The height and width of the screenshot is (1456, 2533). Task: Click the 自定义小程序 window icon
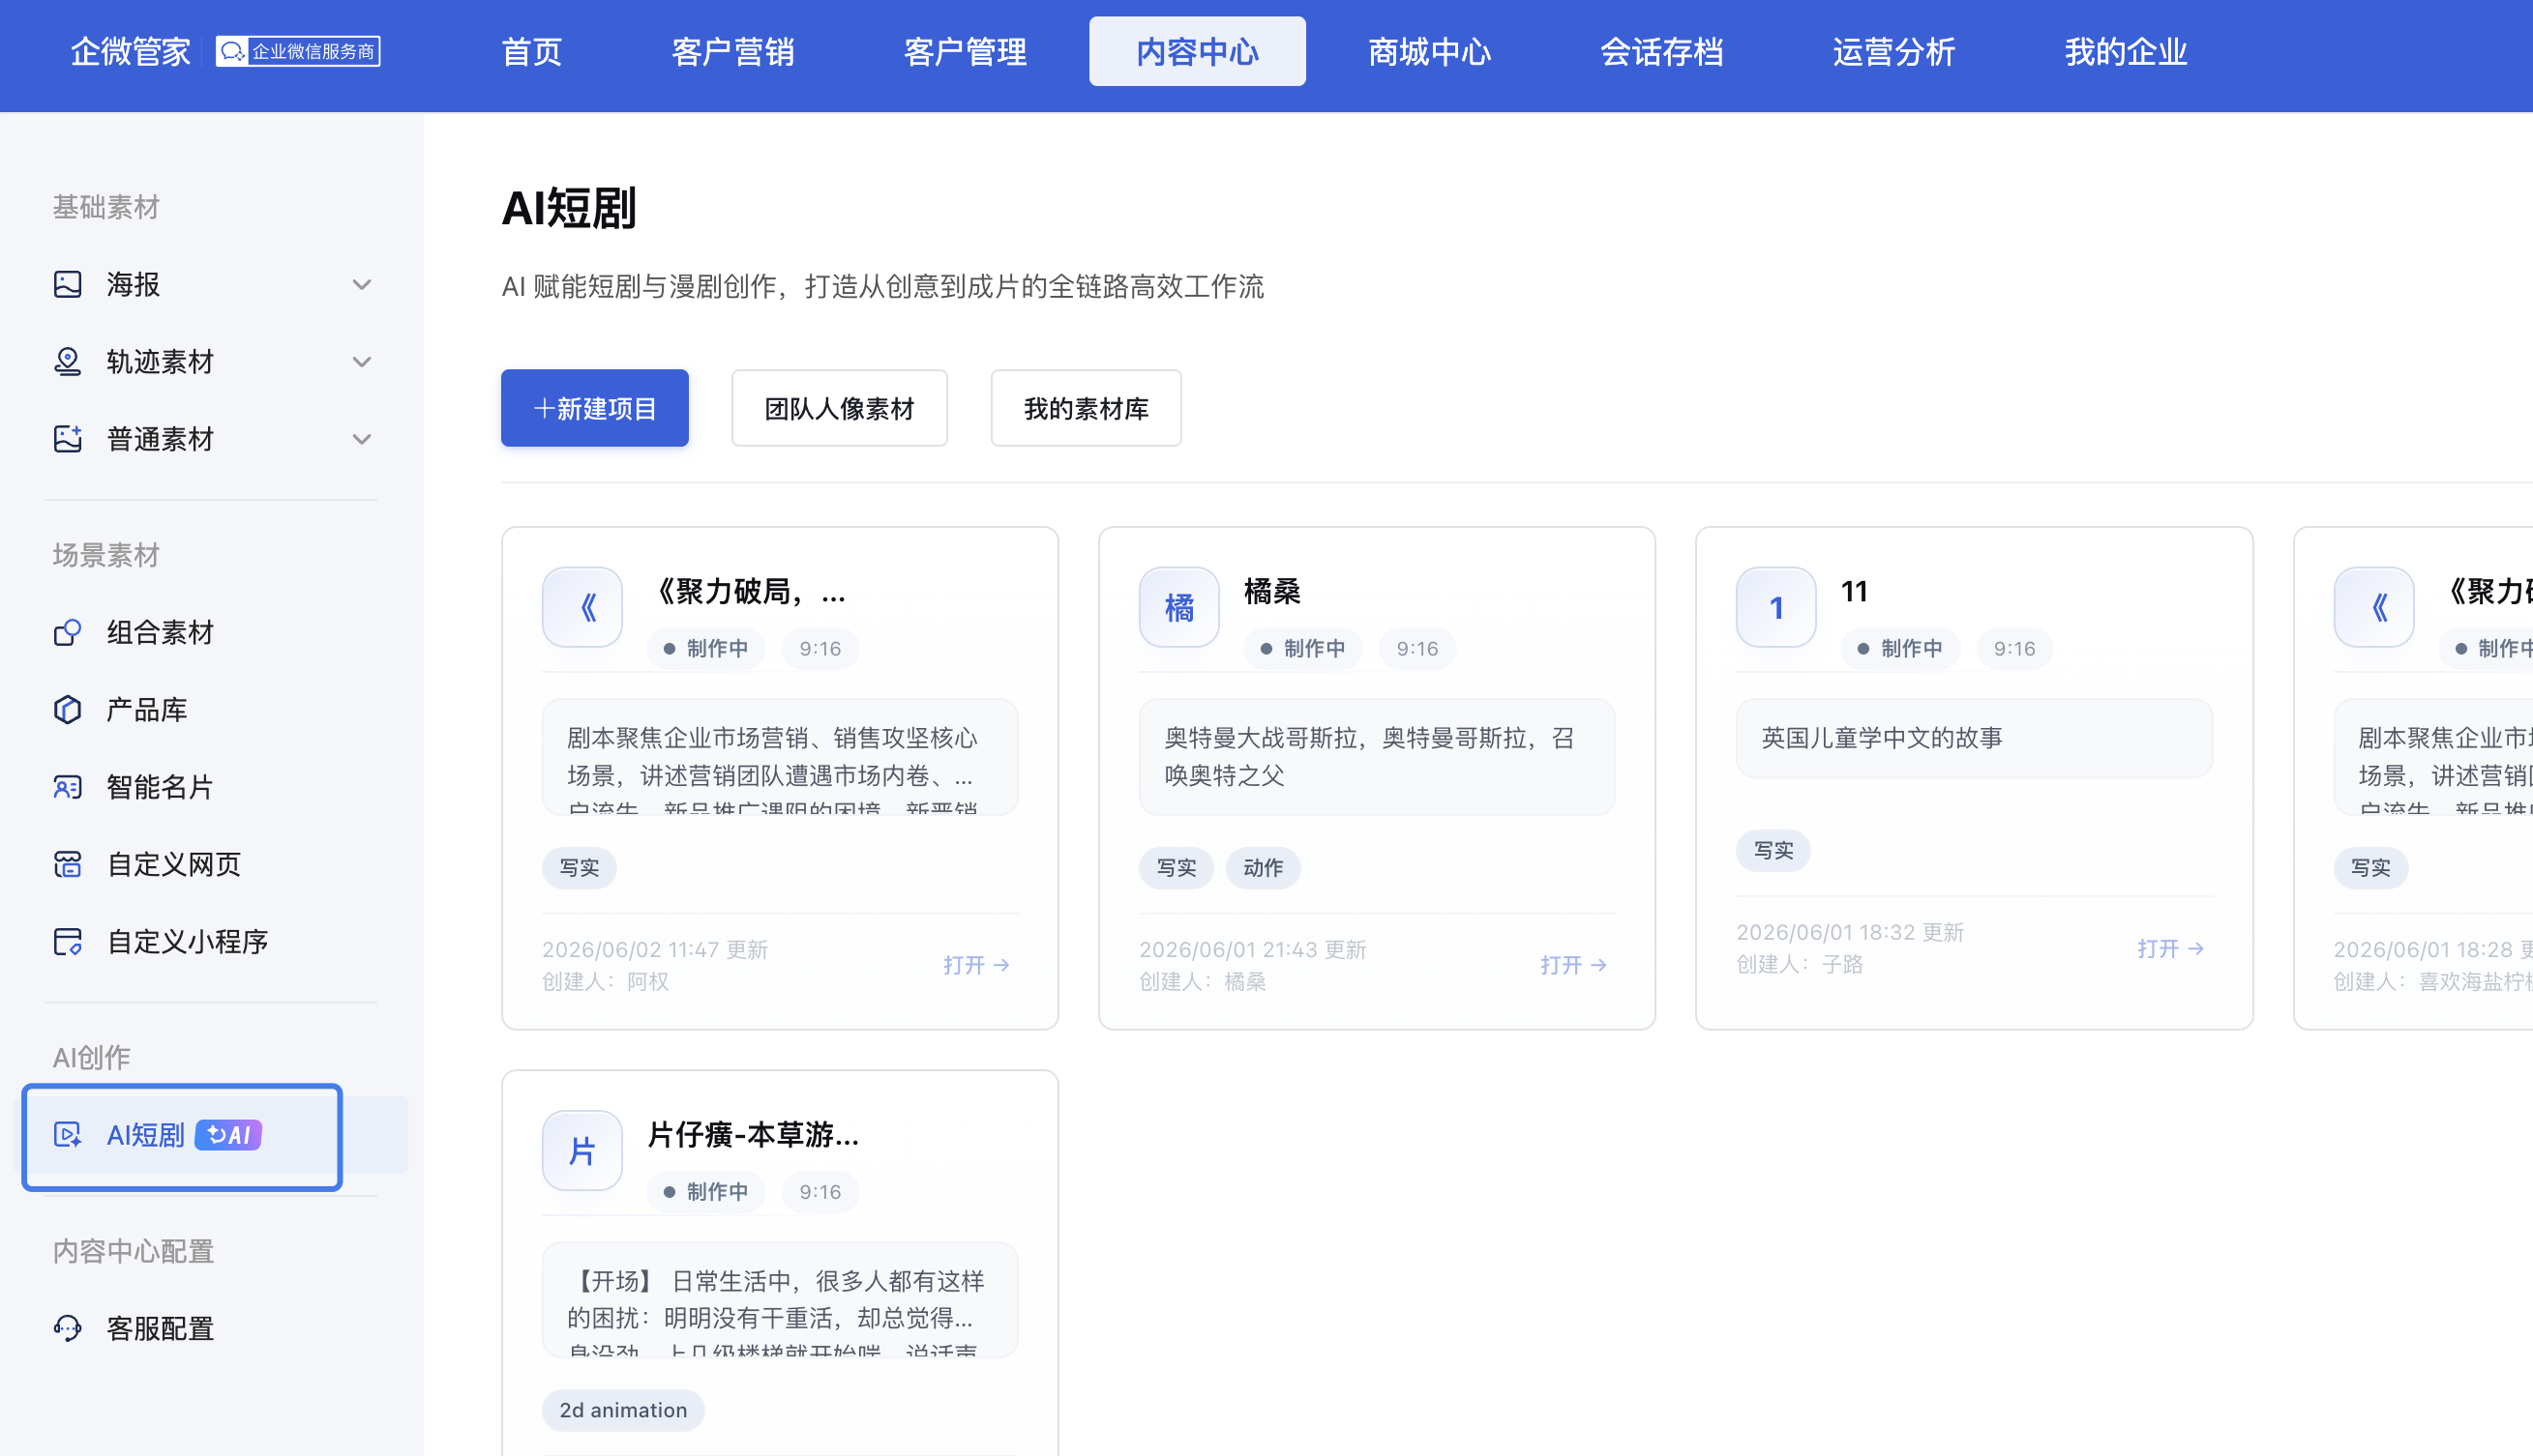67,942
